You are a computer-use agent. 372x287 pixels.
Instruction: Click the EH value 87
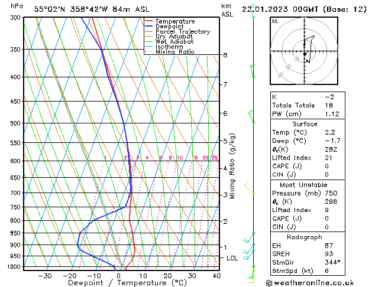pos(329,246)
